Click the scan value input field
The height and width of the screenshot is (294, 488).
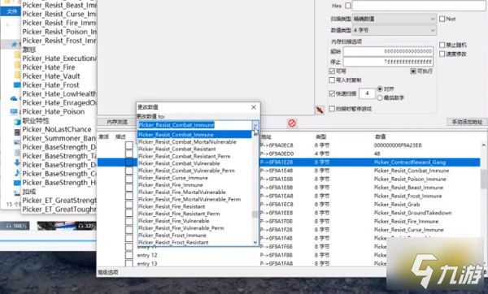tap(419, 6)
